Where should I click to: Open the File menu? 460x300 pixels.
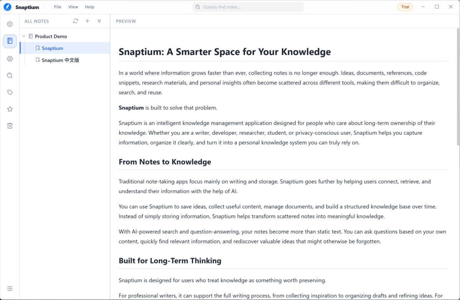pyautogui.click(x=58, y=7)
